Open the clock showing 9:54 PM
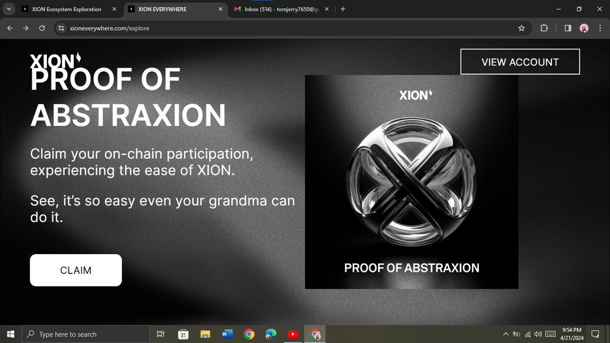This screenshot has height=343, width=610. tap(572, 334)
